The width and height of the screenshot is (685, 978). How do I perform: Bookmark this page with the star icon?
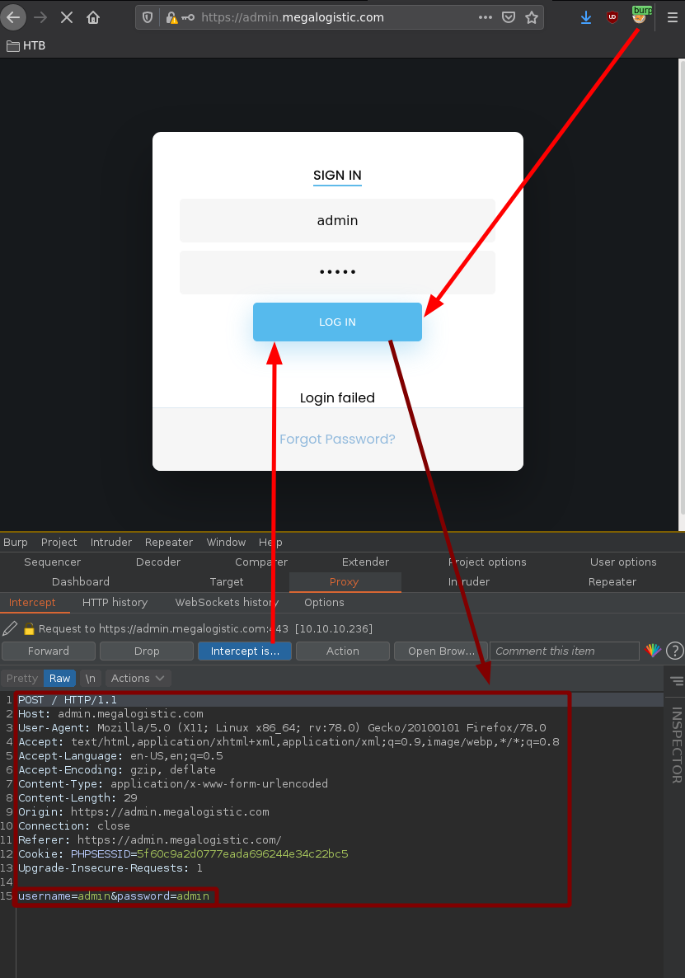pos(532,17)
